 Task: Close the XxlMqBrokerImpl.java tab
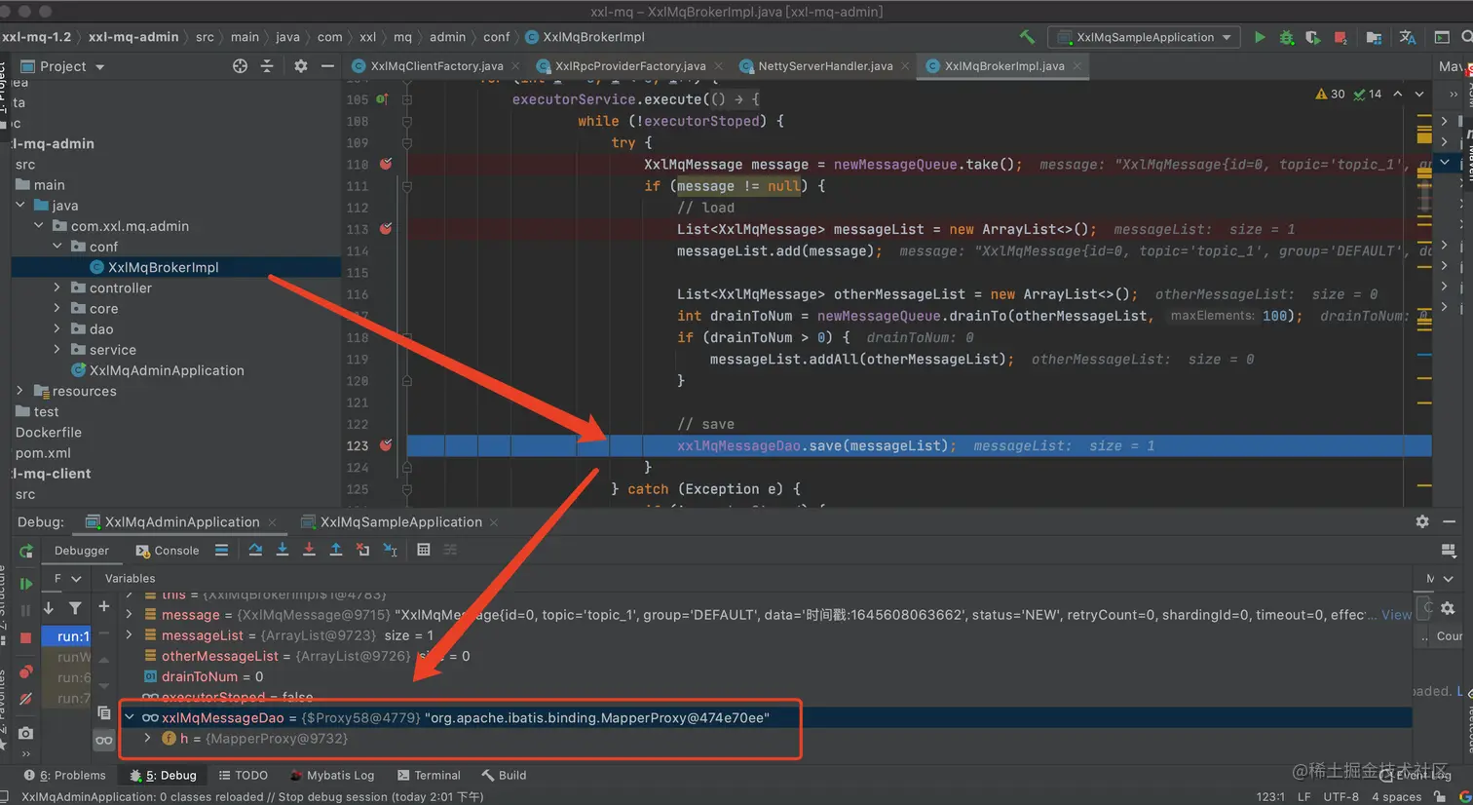point(1076,66)
